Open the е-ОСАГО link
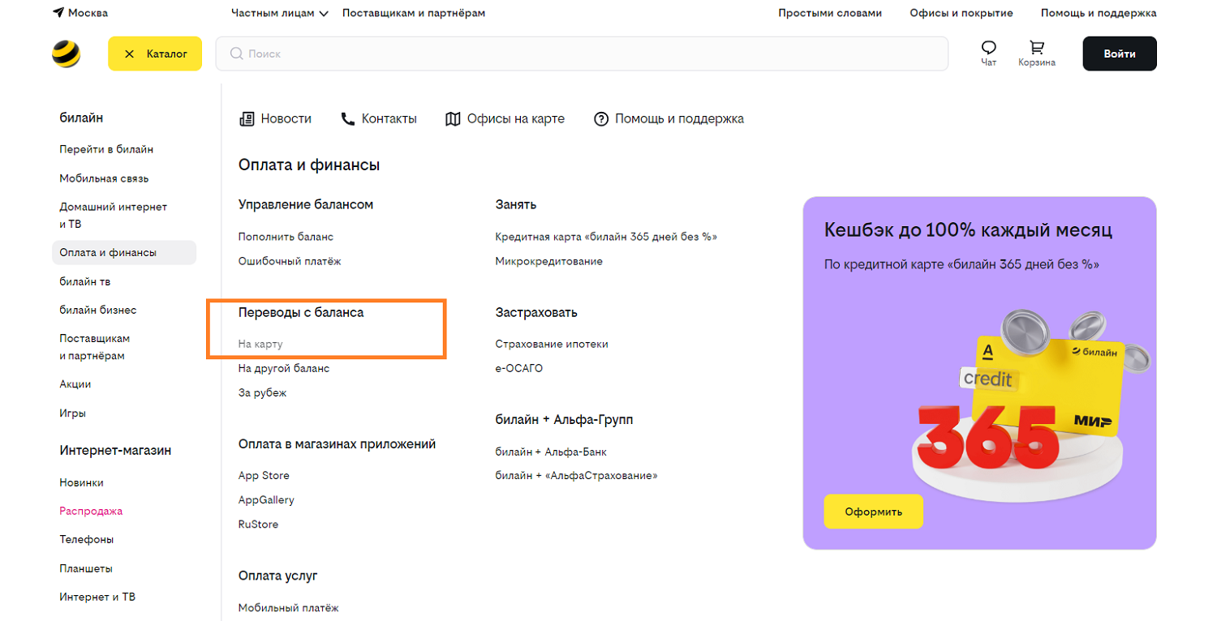 tap(519, 368)
